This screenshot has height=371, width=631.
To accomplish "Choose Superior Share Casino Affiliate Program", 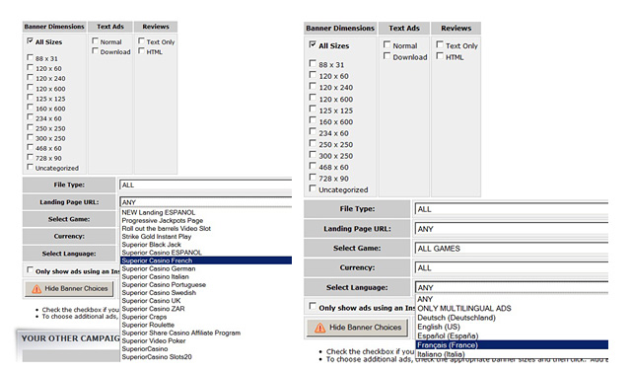I will (206, 334).
